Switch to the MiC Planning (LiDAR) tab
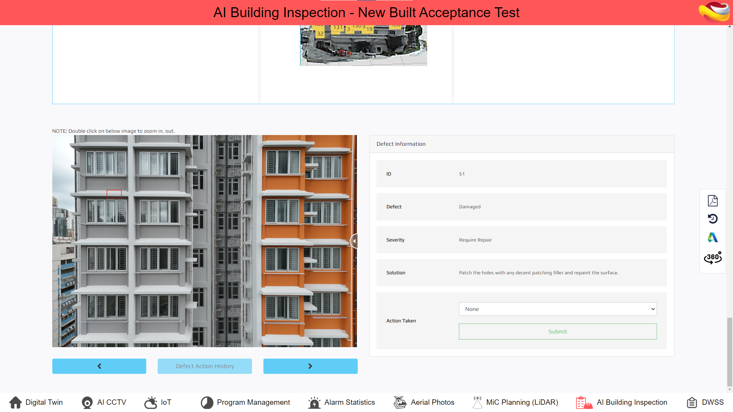Viewport: 733px width, 412px height. (522, 402)
